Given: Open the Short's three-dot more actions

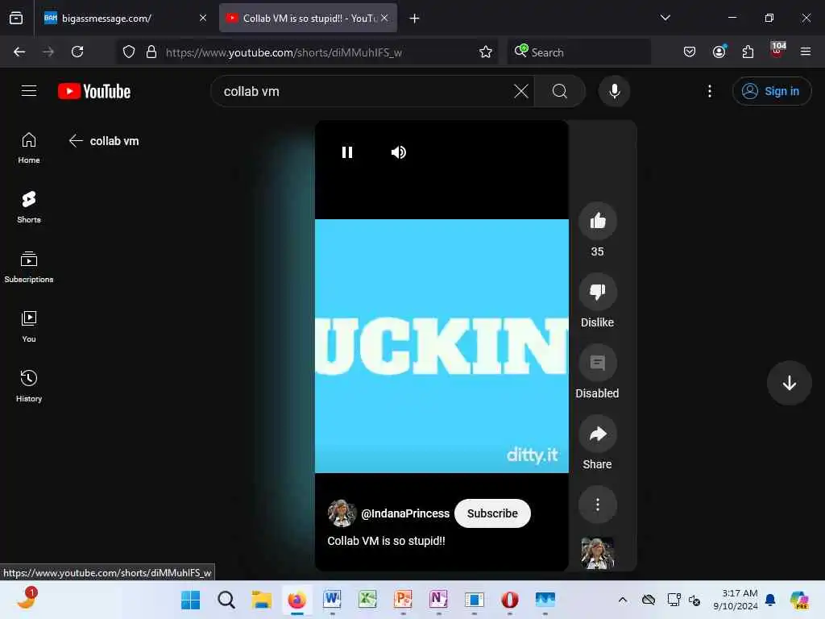Looking at the screenshot, I should (x=597, y=505).
